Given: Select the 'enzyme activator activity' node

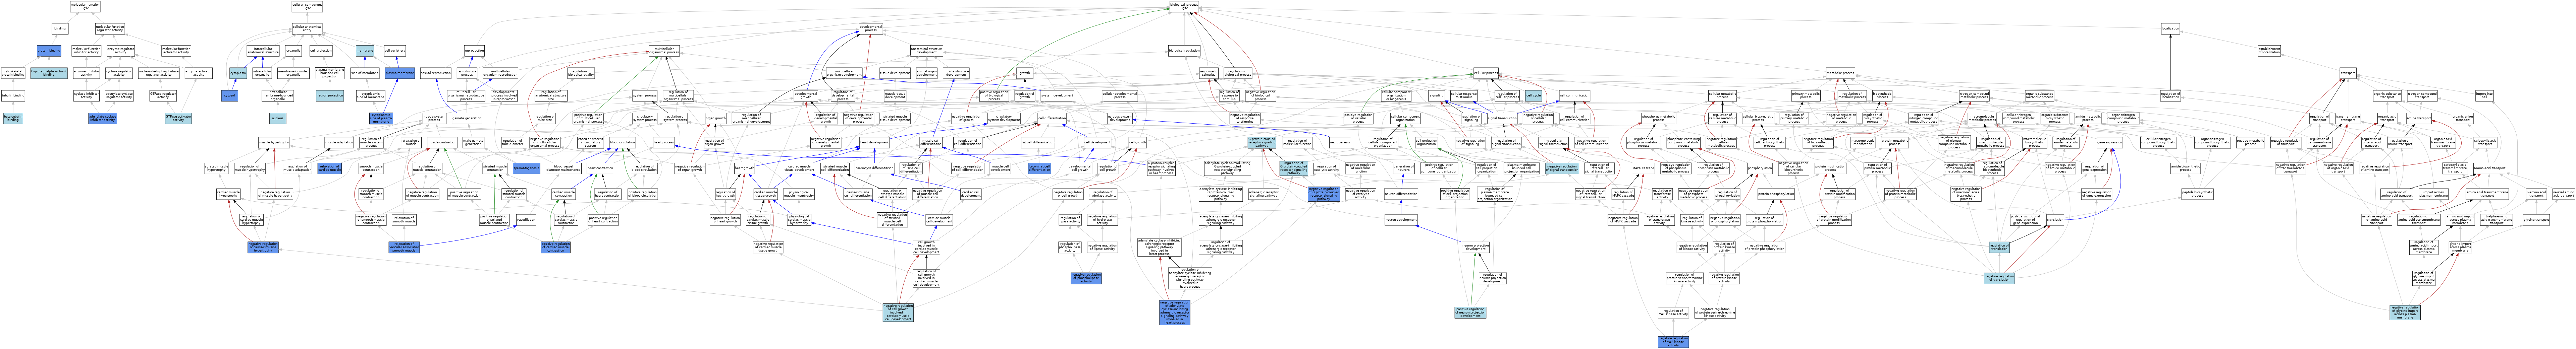Looking at the screenshot, I should pos(199,73).
